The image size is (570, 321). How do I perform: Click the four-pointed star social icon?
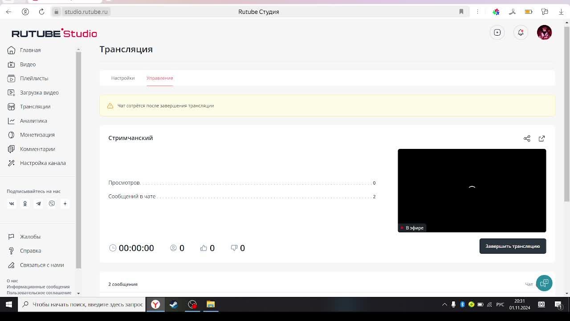(65, 204)
